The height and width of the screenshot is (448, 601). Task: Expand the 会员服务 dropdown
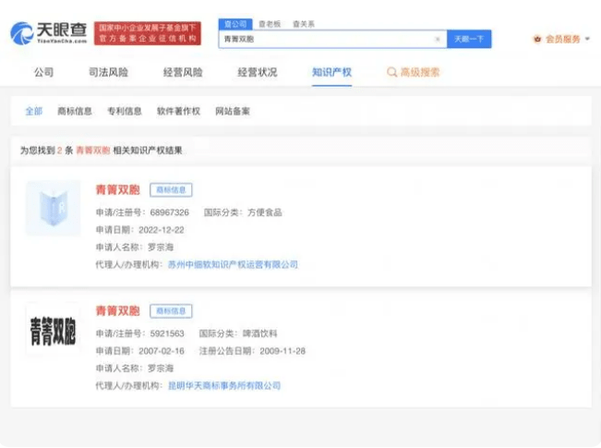tap(564, 39)
